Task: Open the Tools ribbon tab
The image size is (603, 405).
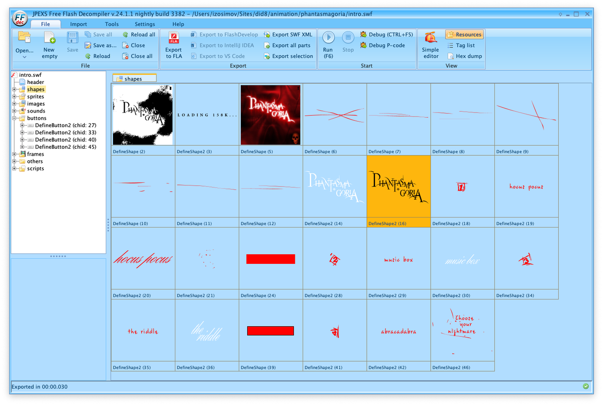Action: click(112, 24)
